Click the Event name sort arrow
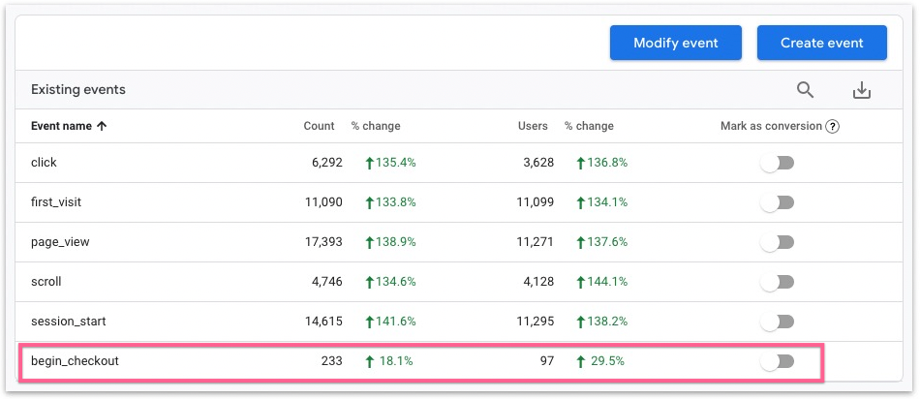This screenshot has height=399, width=920. pyautogui.click(x=102, y=126)
